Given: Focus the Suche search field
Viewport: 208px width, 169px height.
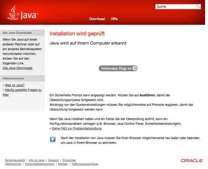Looking at the screenshot, I should [x=175, y=7].
